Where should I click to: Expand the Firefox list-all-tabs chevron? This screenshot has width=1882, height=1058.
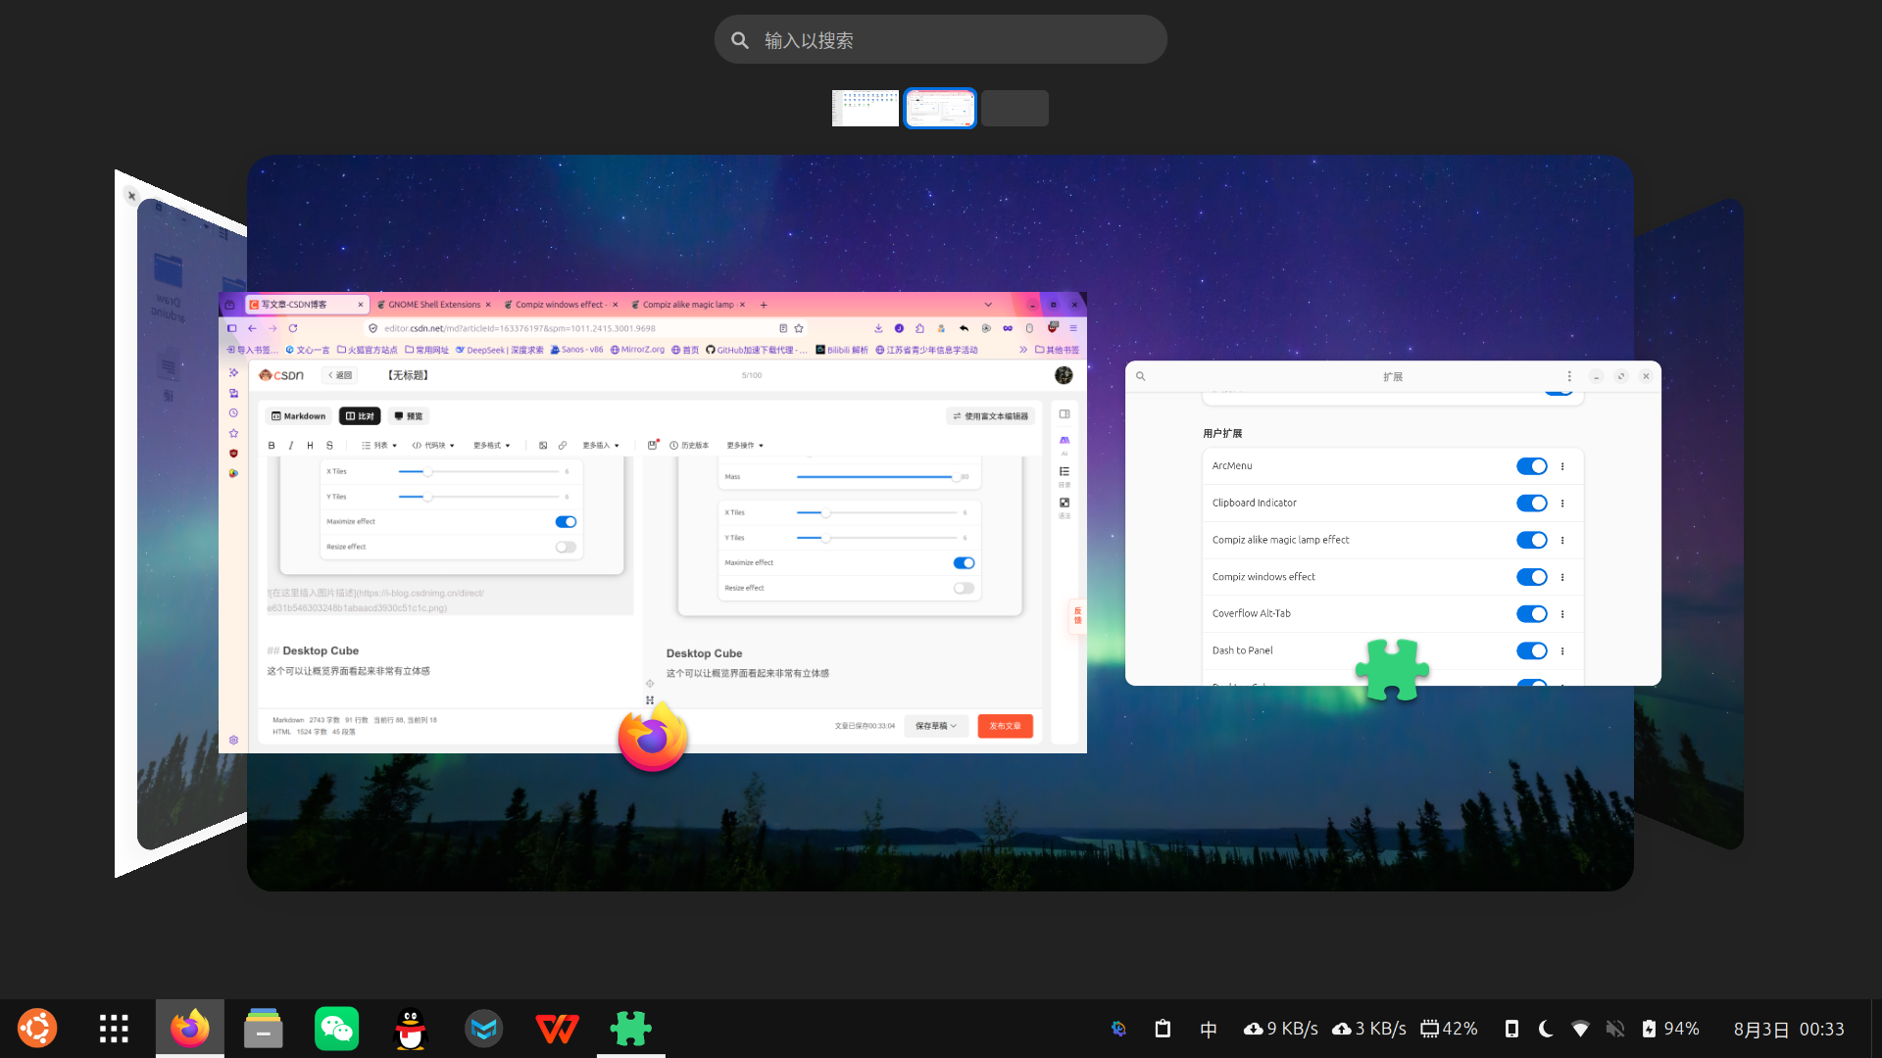[988, 305]
